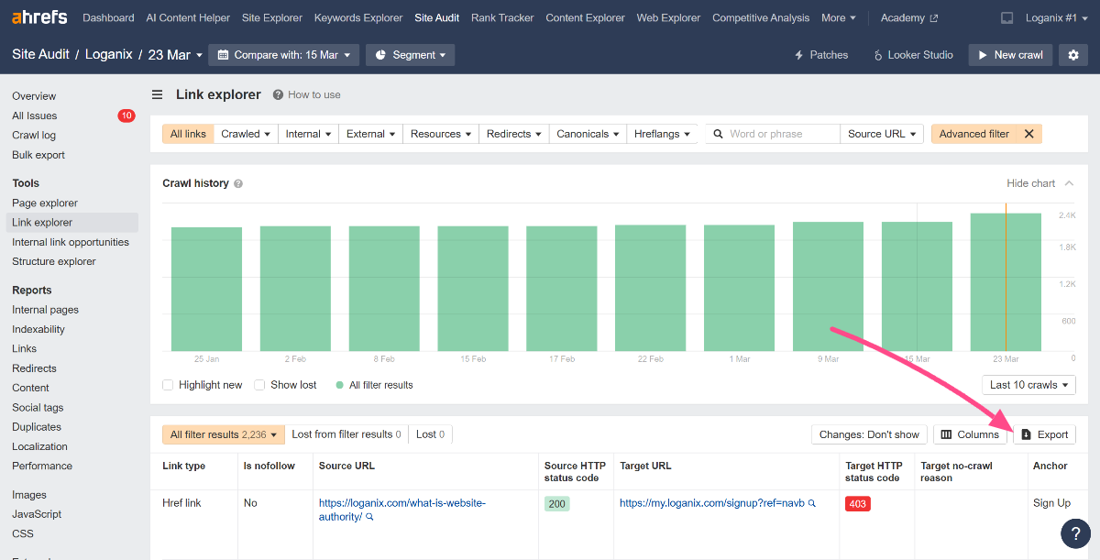The image size is (1100, 560).
Task: Click the Loganix breadcrumb
Action: pyautogui.click(x=108, y=55)
